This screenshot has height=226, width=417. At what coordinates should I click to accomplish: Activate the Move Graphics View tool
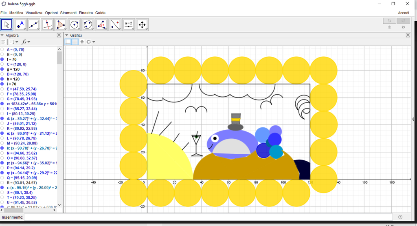(142, 25)
